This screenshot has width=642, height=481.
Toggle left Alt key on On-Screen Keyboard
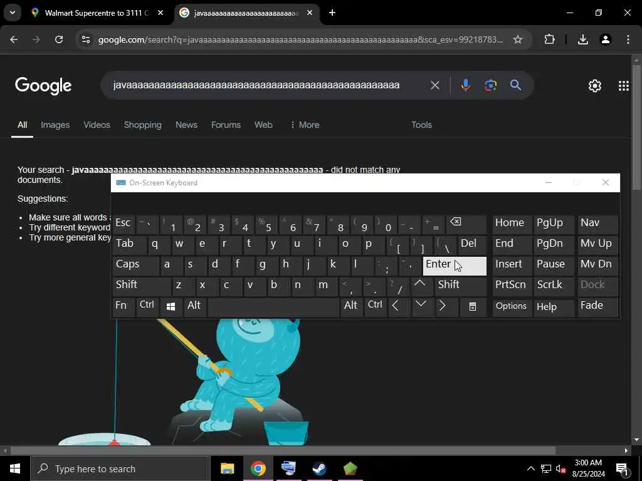pos(195,307)
